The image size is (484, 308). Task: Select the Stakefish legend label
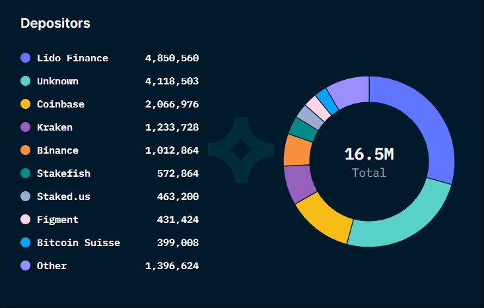point(63,173)
